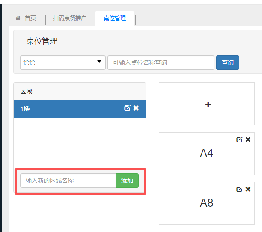Viewport: 262px width, 232px height.
Task: Select the 1楼 area row
Action: pyautogui.click(x=64, y=109)
